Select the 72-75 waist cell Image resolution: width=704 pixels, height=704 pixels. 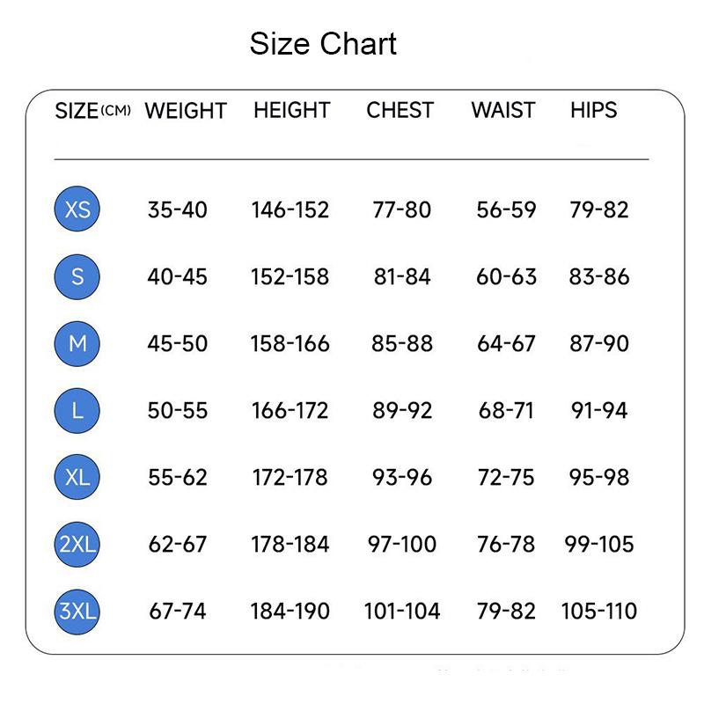coord(506,477)
